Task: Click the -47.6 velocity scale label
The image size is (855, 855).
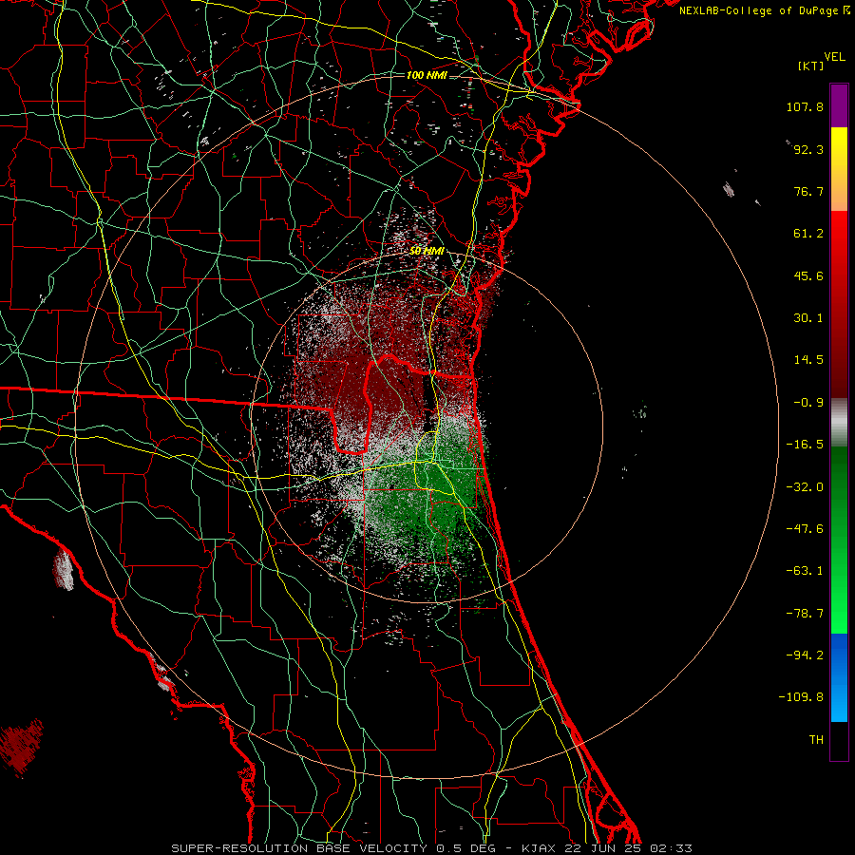Action: (805, 529)
